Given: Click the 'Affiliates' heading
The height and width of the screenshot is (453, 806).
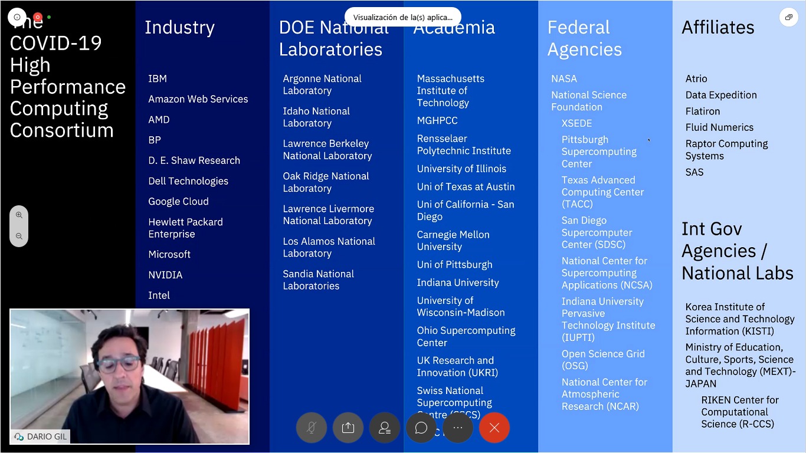Looking at the screenshot, I should click(x=717, y=27).
